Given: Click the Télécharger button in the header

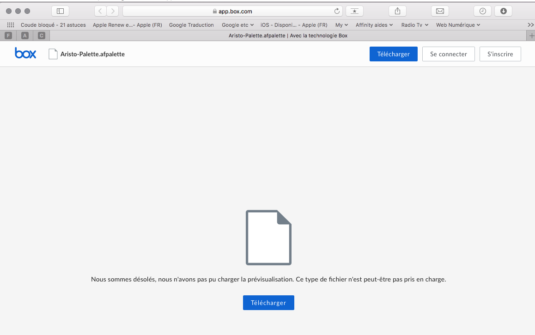Looking at the screenshot, I should tap(394, 54).
